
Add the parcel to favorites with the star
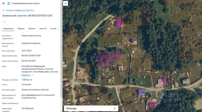(x=5, y=22)
